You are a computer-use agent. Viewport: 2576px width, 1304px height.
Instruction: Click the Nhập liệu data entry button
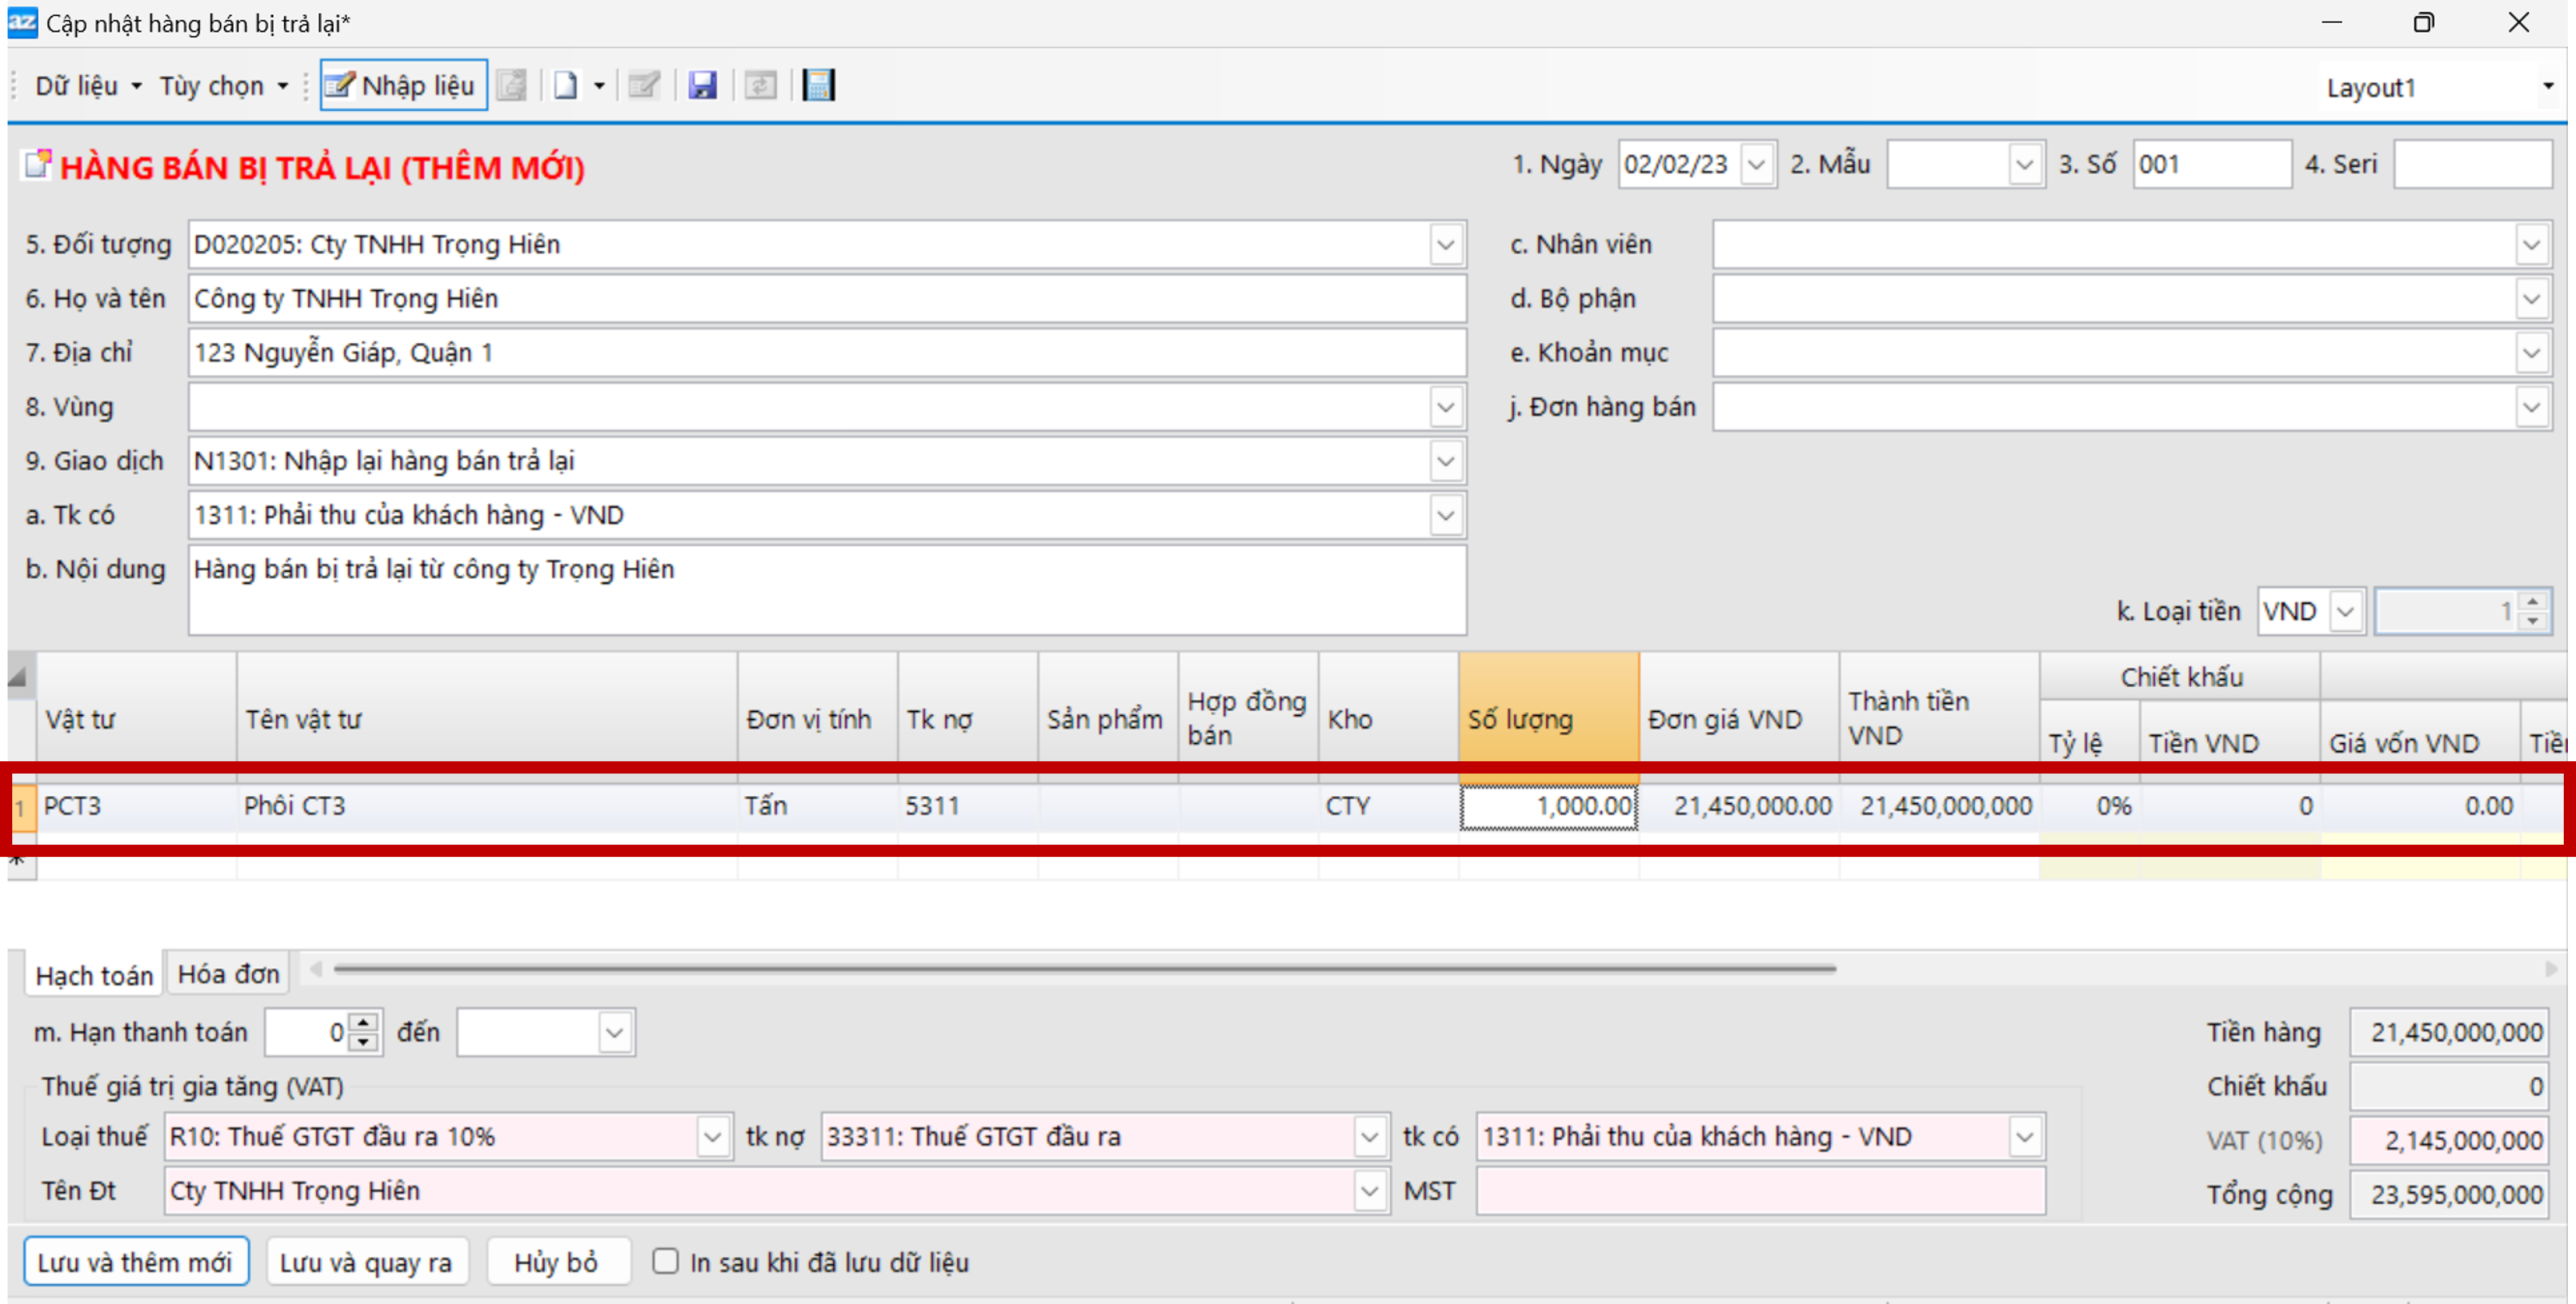pyautogui.click(x=403, y=85)
